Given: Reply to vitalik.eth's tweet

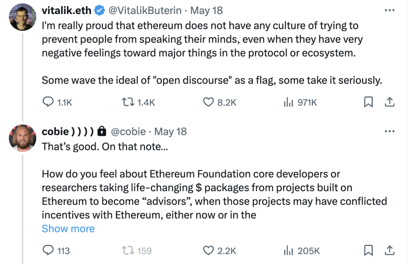Looking at the screenshot, I should [47, 102].
